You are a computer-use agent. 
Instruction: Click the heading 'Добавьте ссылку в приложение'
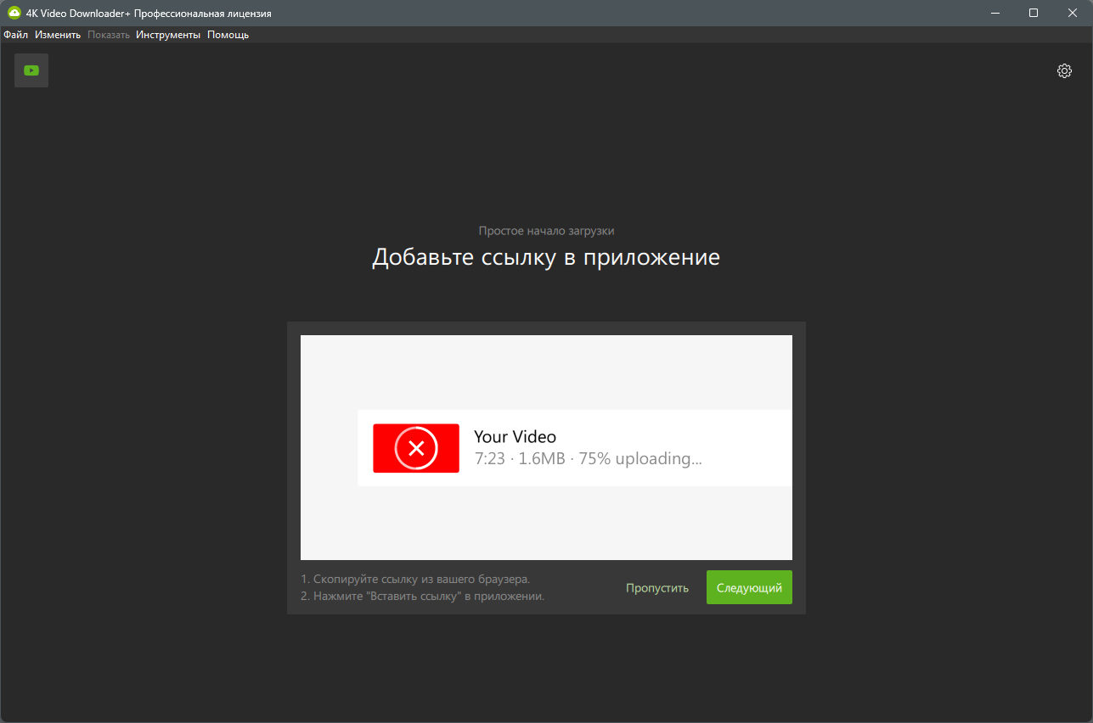[546, 257]
